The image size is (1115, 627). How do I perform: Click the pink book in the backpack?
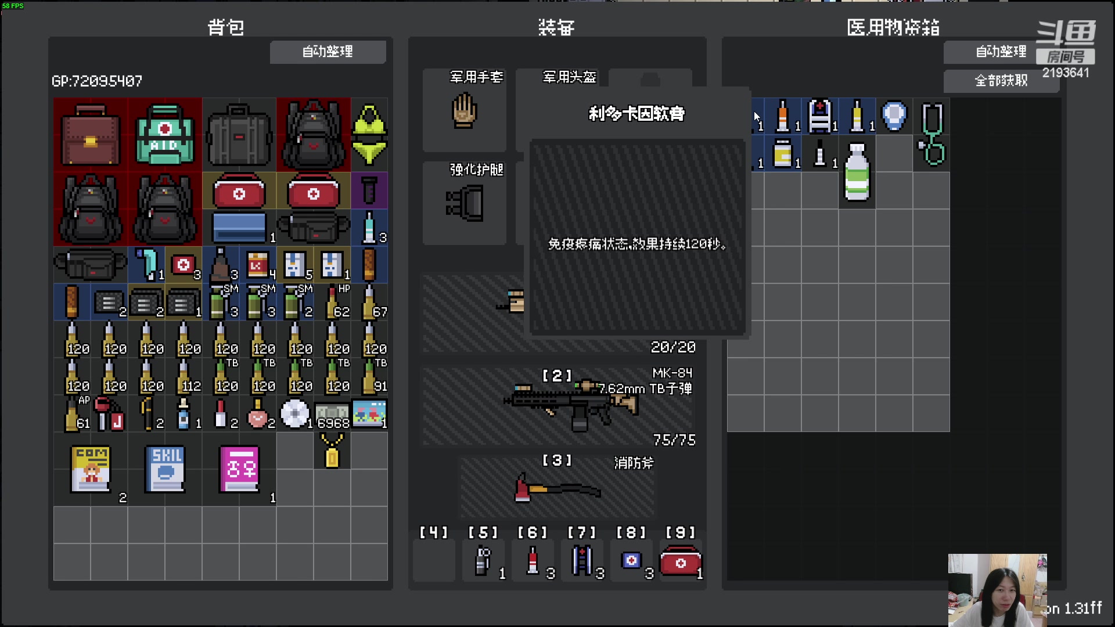point(239,469)
